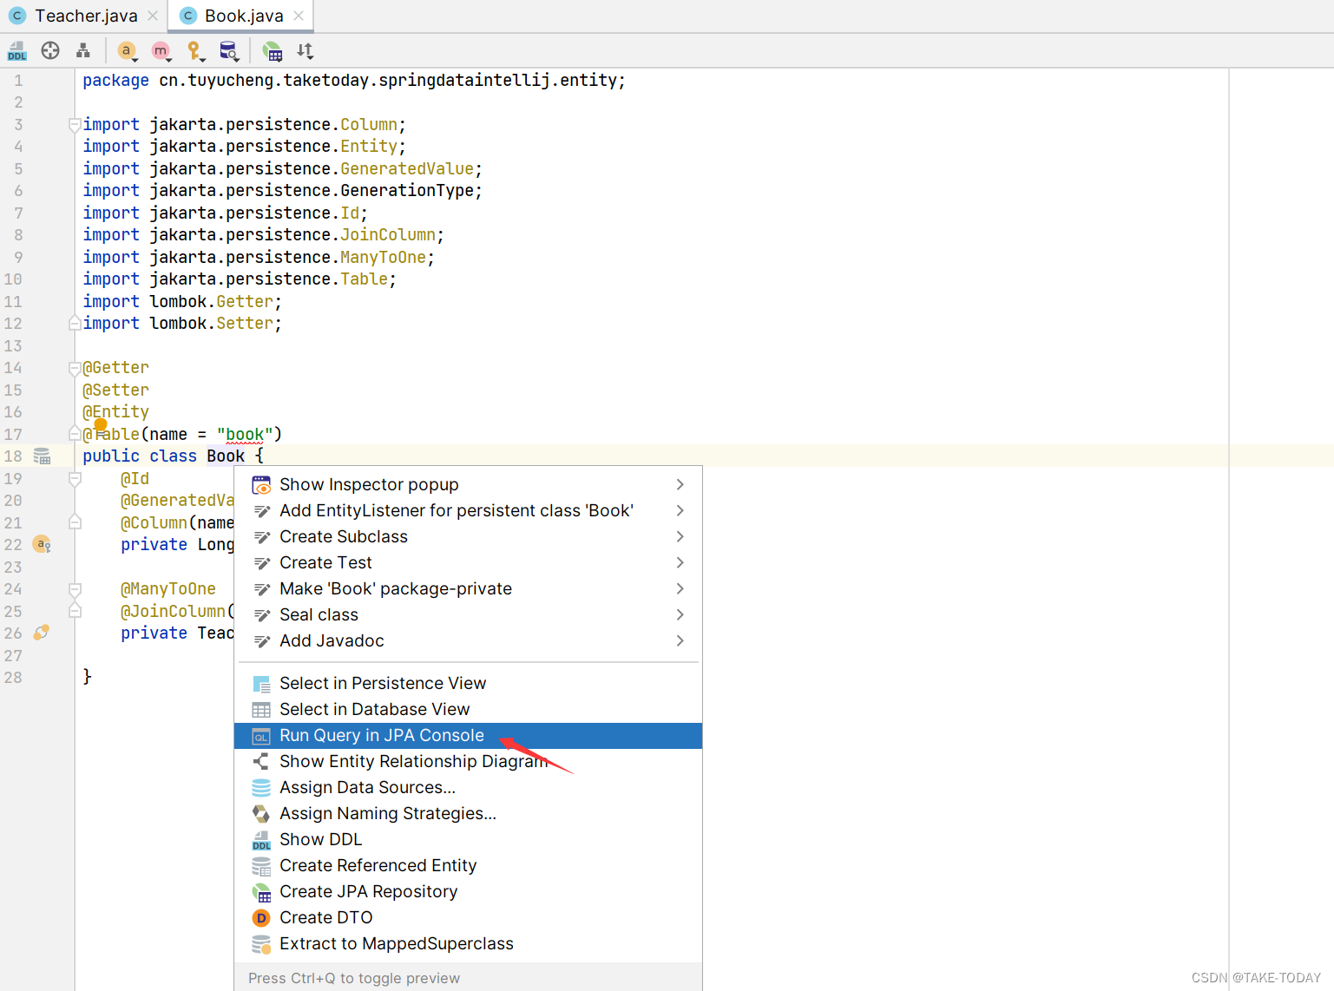Image resolution: width=1334 pixels, height=991 pixels.
Task: Click the Select in Database View table icon
Action: tap(261, 710)
